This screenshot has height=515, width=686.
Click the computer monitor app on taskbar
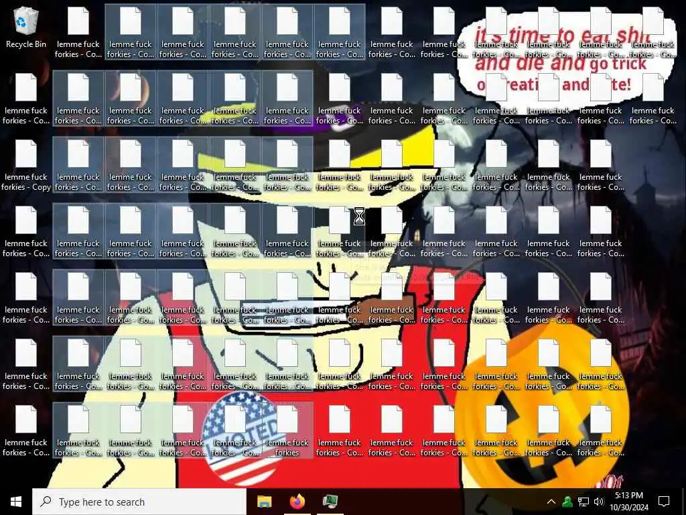pos(330,502)
